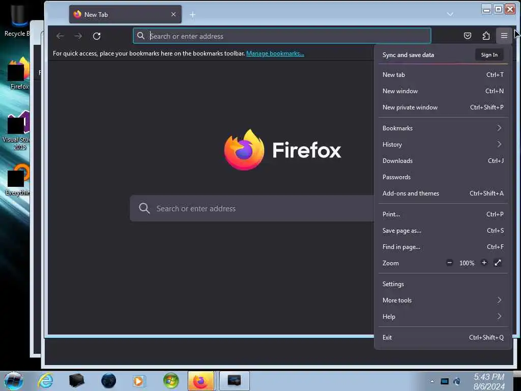Viewport: 521px width, 391px height.
Task: Click the monitor-window taskbar button
Action: 234,381
